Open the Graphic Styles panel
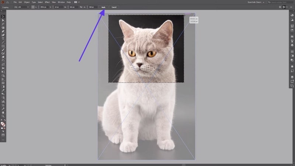The width and height of the screenshot is (295, 166). (x=292, y=71)
